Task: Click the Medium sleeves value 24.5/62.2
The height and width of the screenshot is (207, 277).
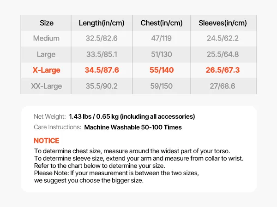Action: [x=223, y=39]
